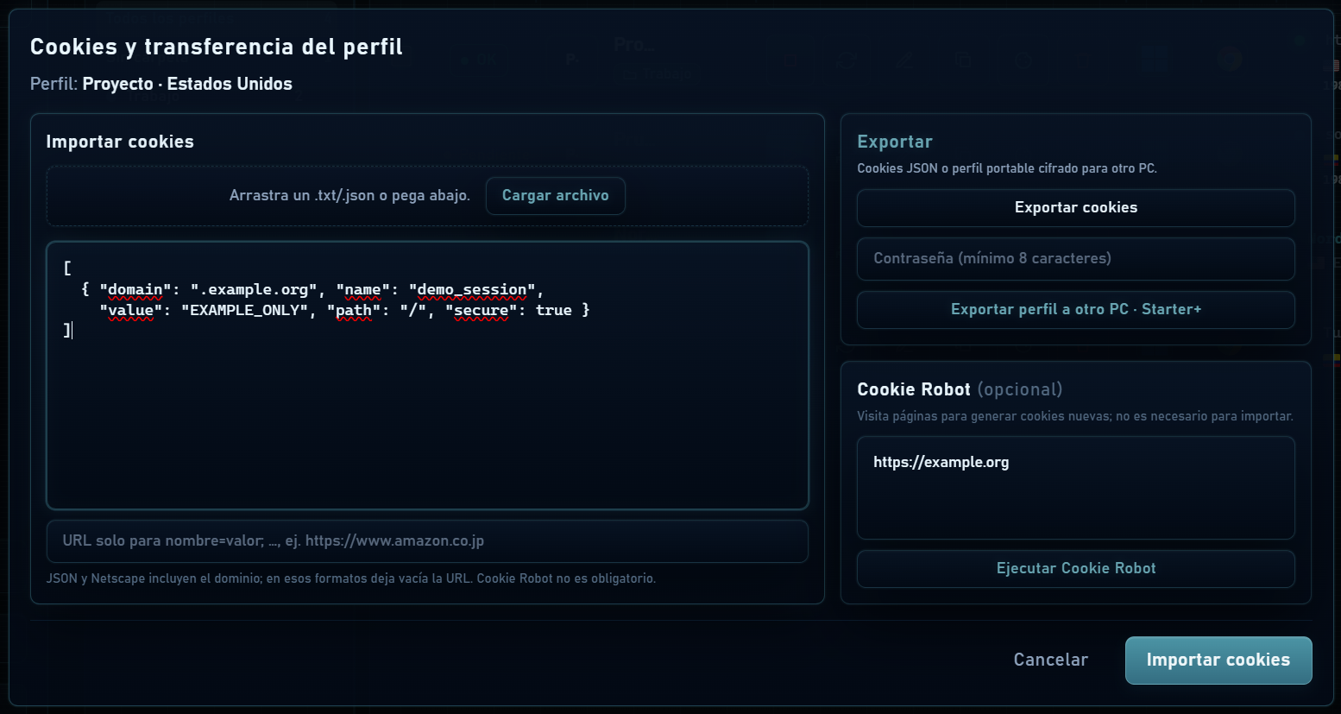The width and height of the screenshot is (1341, 714).
Task: Click the URL solo para nombre=valor field
Action: [x=427, y=541]
